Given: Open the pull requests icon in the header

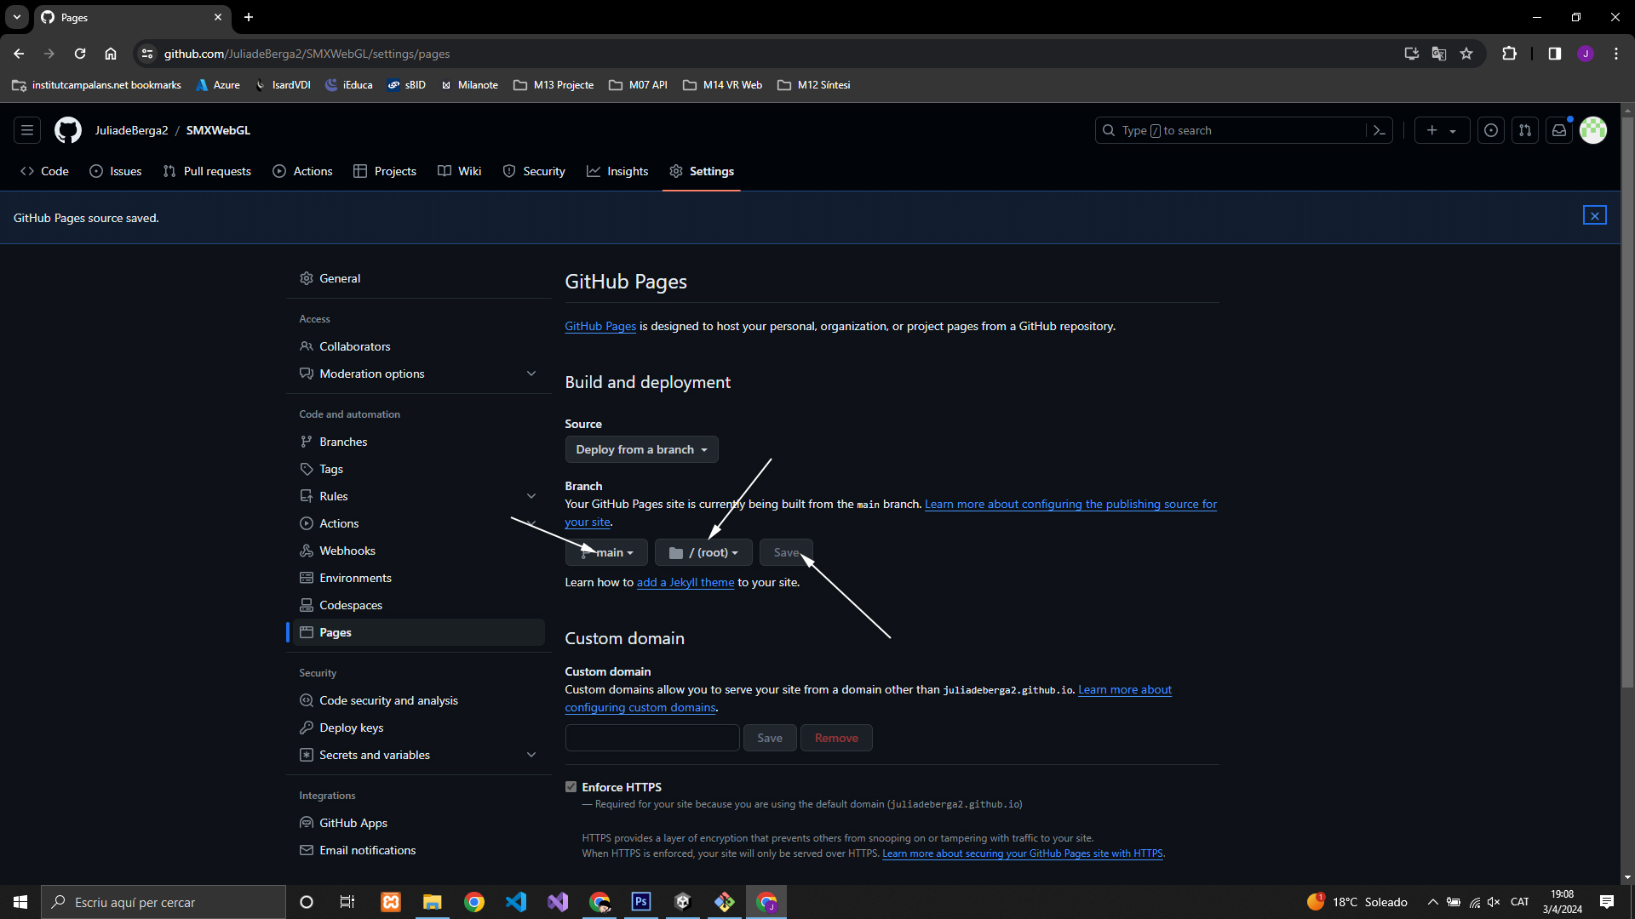Looking at the screenshot, I should pyautogui.click(x=1525, y=130).
